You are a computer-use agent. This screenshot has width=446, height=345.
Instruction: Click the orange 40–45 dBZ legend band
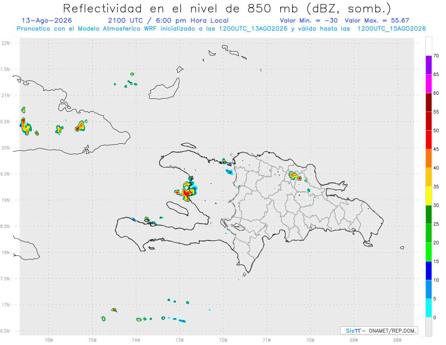tap(429, 159)
